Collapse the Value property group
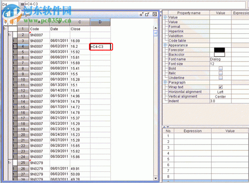 point(165,17)
